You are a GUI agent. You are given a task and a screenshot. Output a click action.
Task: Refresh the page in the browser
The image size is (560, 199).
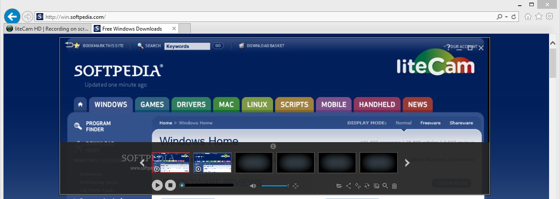tap(514, 17)
